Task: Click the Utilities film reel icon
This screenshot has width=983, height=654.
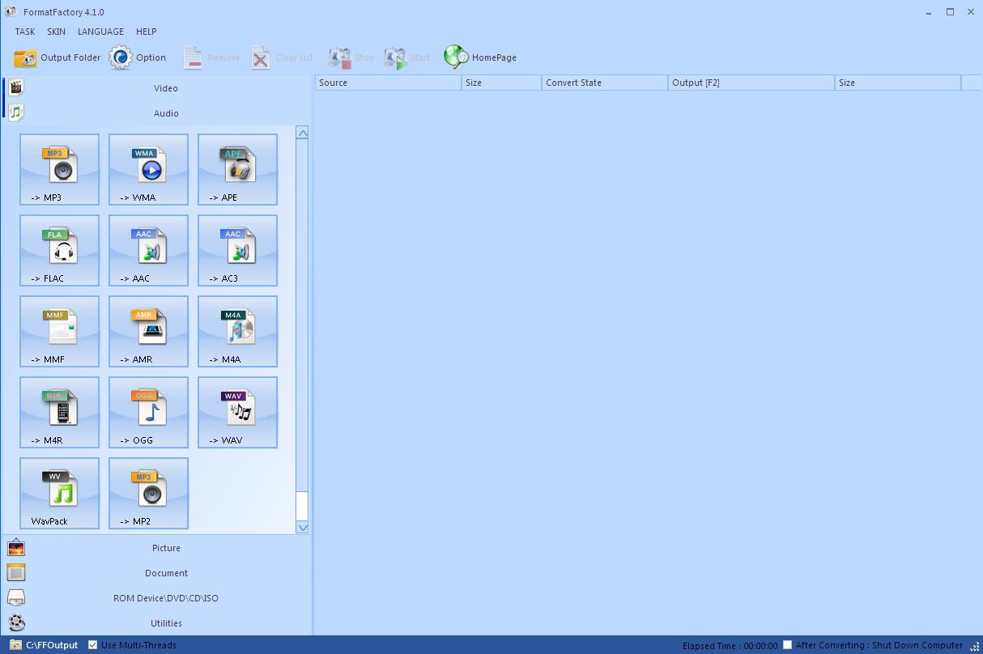Action: pos(16,623)
